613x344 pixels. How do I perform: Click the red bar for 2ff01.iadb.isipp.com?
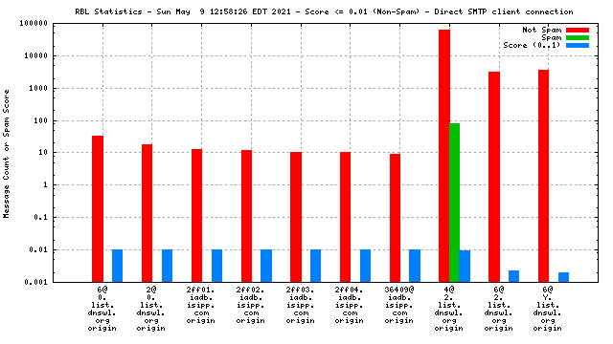point(196,215)
